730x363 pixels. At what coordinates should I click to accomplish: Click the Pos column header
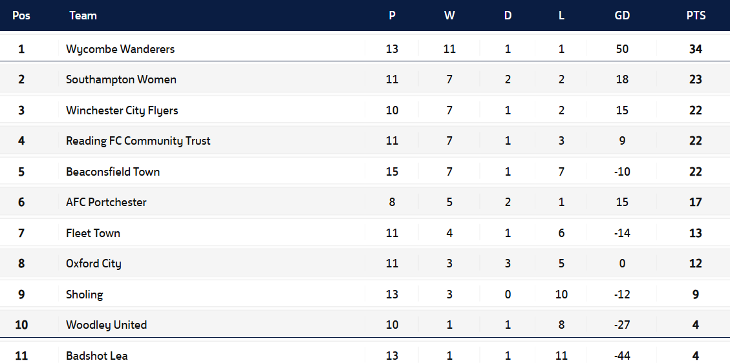(x=21, y=16)
